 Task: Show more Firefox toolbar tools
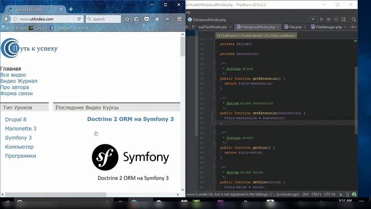[x=168, y=19]
